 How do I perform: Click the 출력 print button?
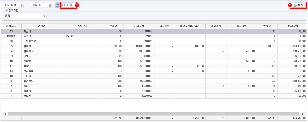coord(299,5)
